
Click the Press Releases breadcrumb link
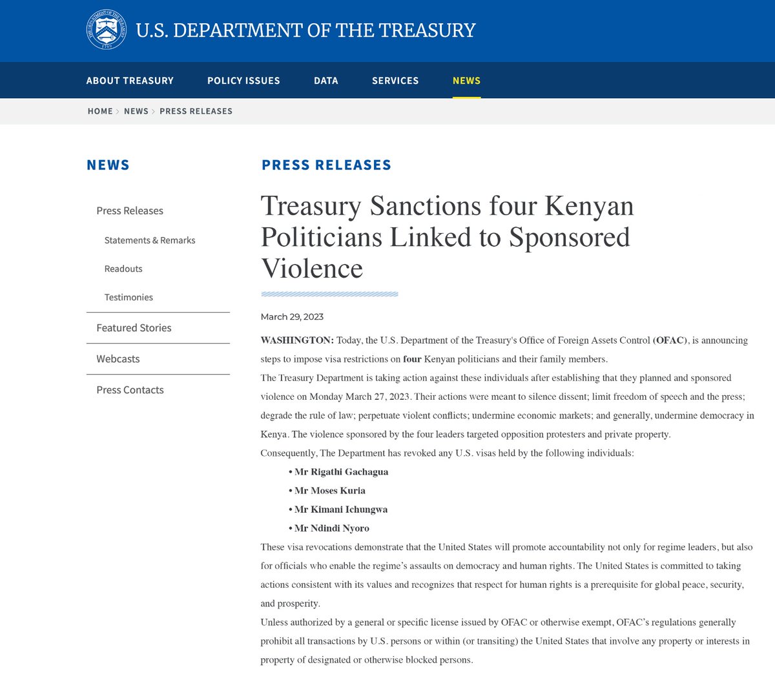(196, 111)
